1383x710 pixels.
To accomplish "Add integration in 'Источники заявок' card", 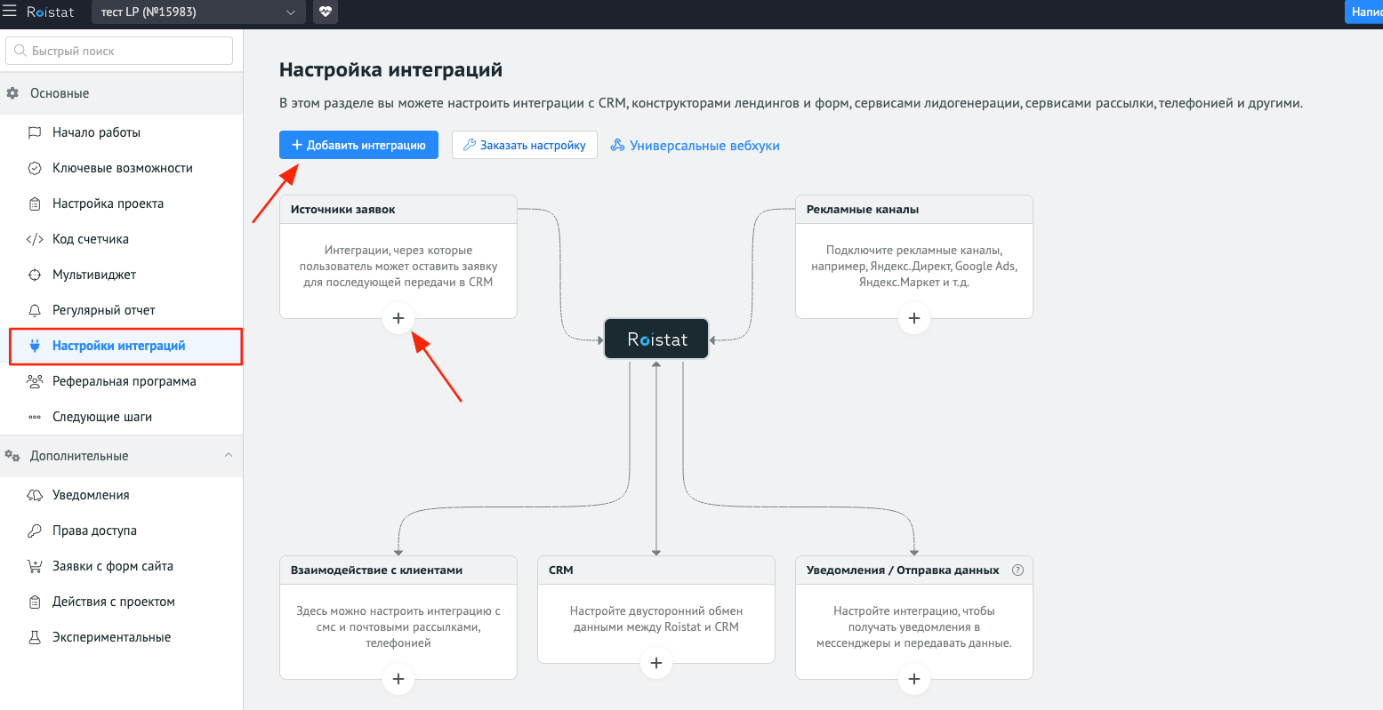I will click(x=398, y=318).
